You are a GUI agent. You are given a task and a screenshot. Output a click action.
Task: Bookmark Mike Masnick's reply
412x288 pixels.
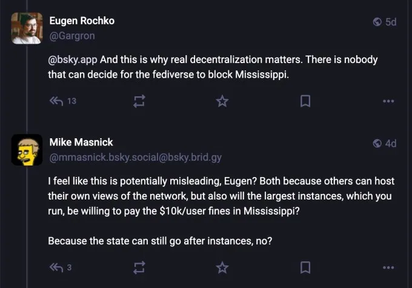pyautogui.click(x=305, y=267)
